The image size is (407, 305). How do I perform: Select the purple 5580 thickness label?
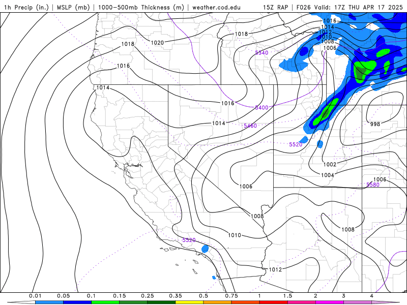pyautogui.click(x=373, y=185)
